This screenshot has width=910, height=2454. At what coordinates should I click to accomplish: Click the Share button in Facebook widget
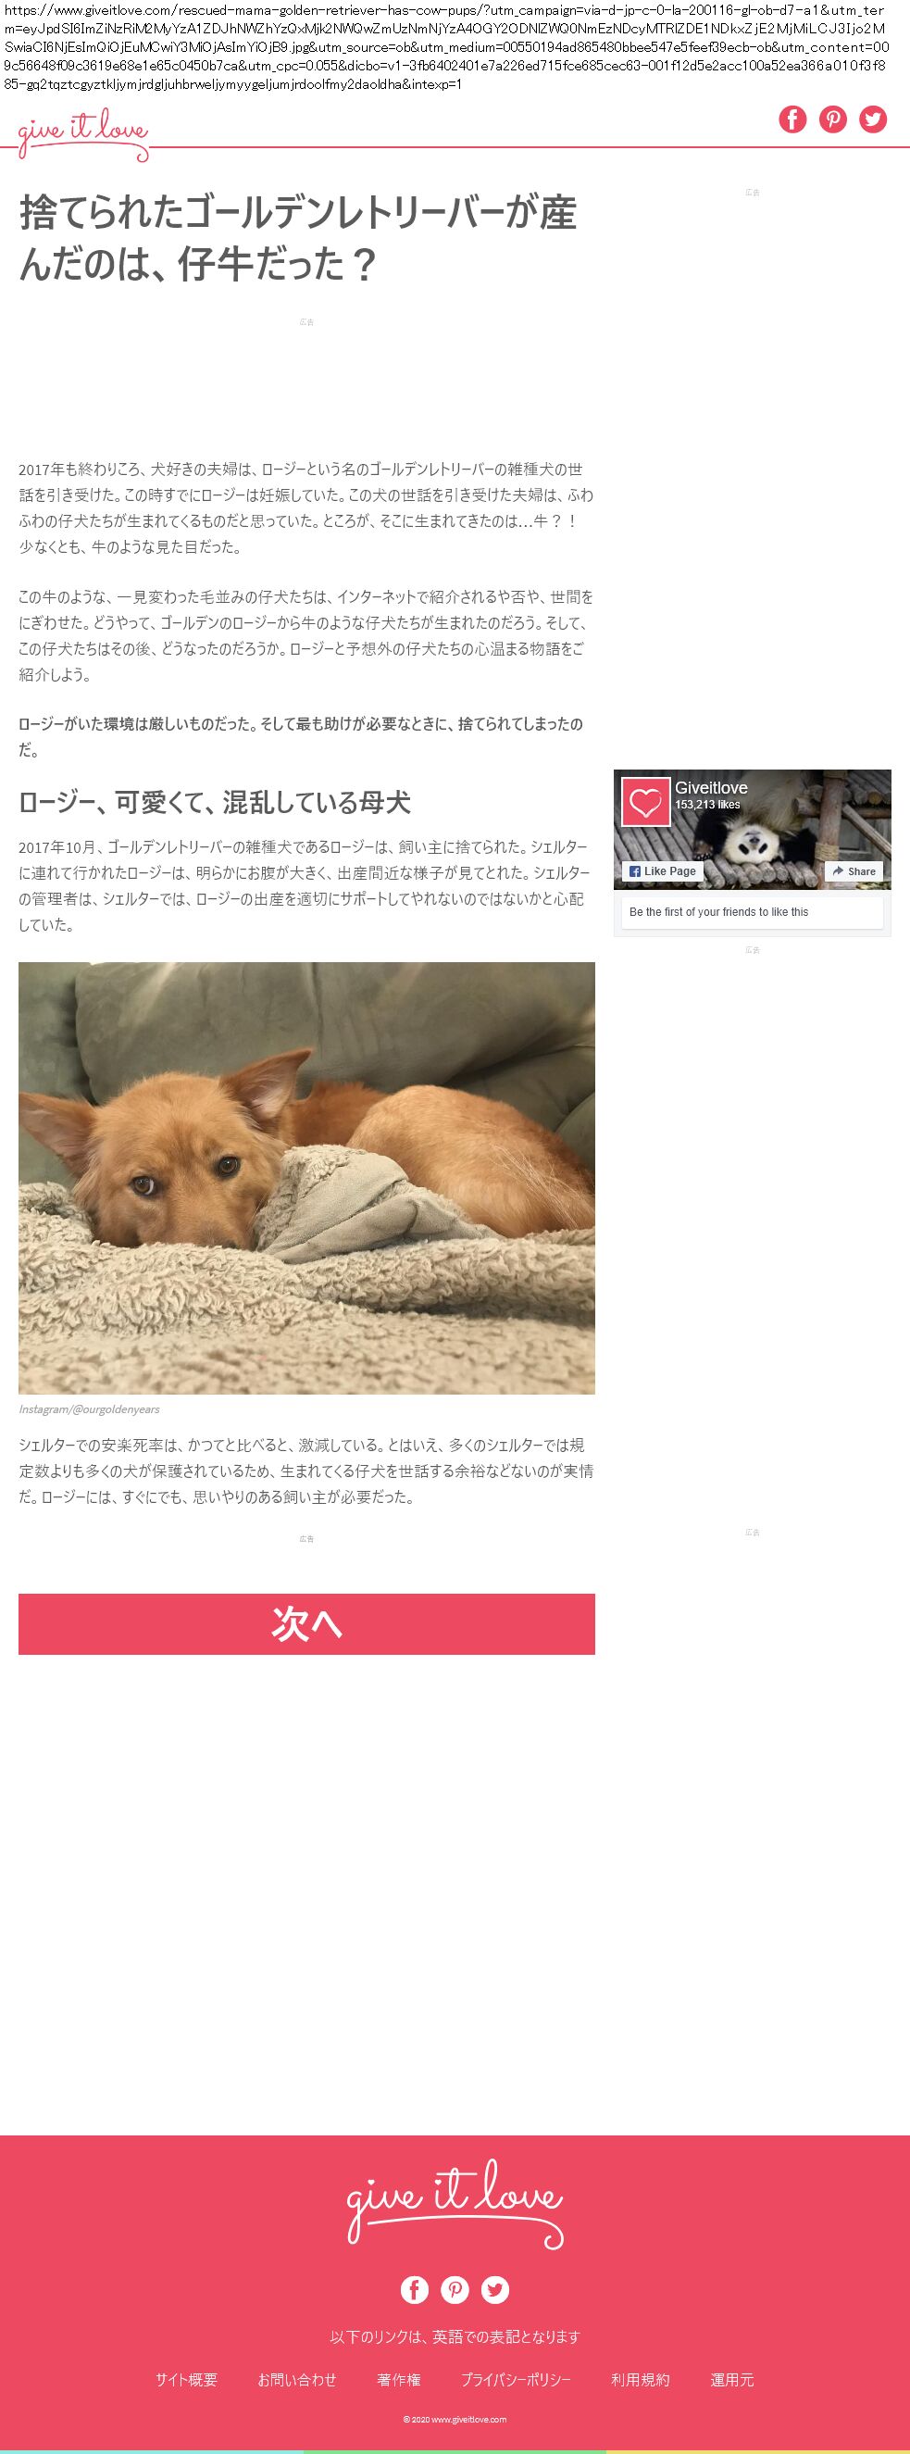854,870
